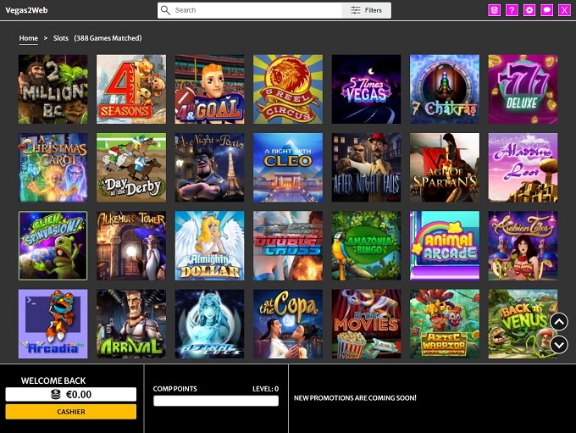Click the question mark help icon
The image size is (576, 433).
512,10
